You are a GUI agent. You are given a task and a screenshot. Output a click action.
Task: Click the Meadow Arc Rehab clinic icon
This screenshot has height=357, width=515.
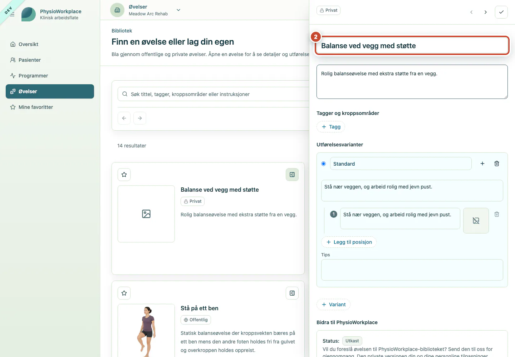pos(117,10)
